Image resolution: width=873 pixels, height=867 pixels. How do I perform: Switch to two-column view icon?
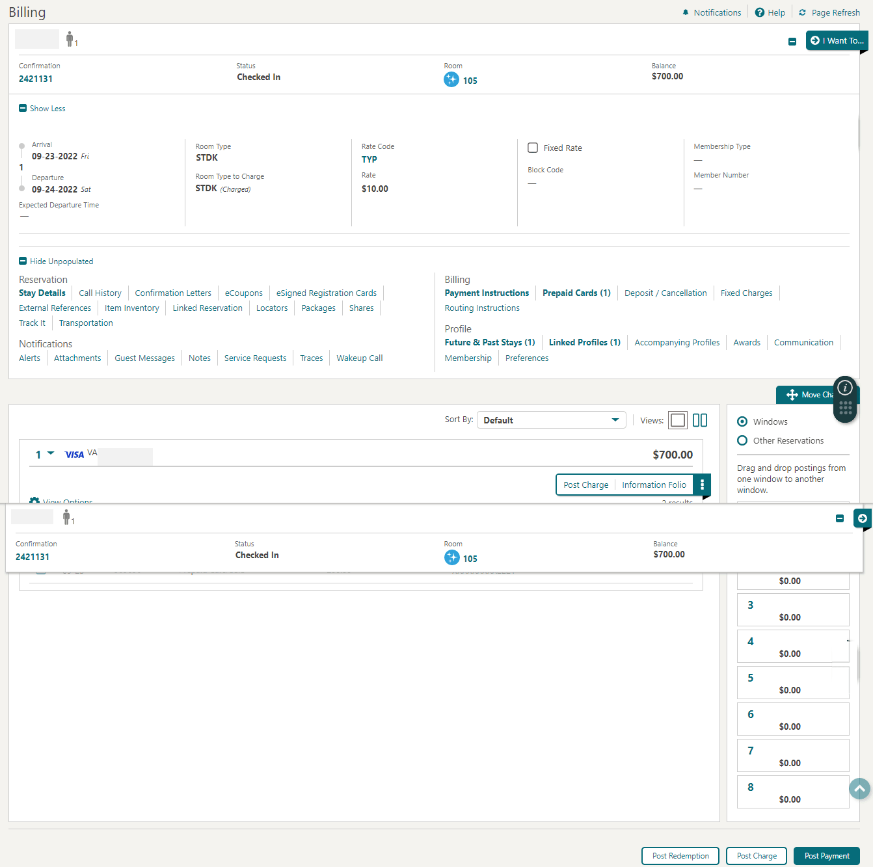coord(700,420)
